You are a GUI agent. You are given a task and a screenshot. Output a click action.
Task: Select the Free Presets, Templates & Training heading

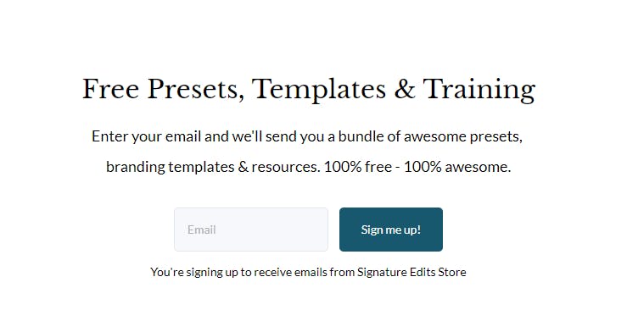309,90
